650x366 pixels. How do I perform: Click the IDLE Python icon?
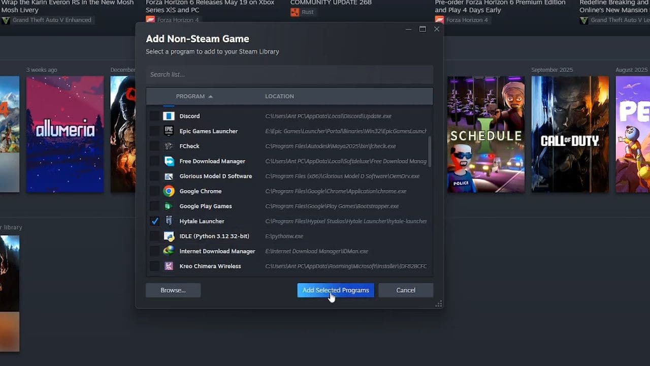[x=169, y=236]
